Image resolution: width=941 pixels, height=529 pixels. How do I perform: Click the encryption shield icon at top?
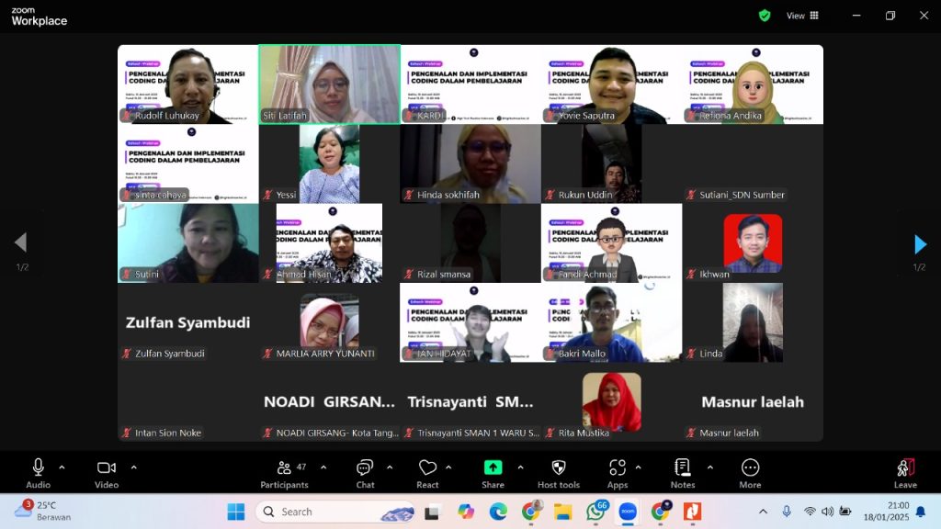point(765,16)
